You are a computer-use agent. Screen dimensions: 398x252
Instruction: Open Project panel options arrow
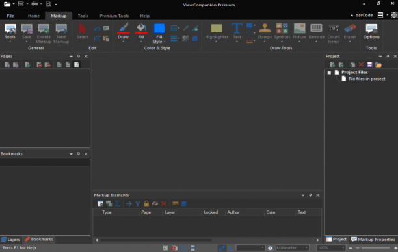click(x=380, y=57)
